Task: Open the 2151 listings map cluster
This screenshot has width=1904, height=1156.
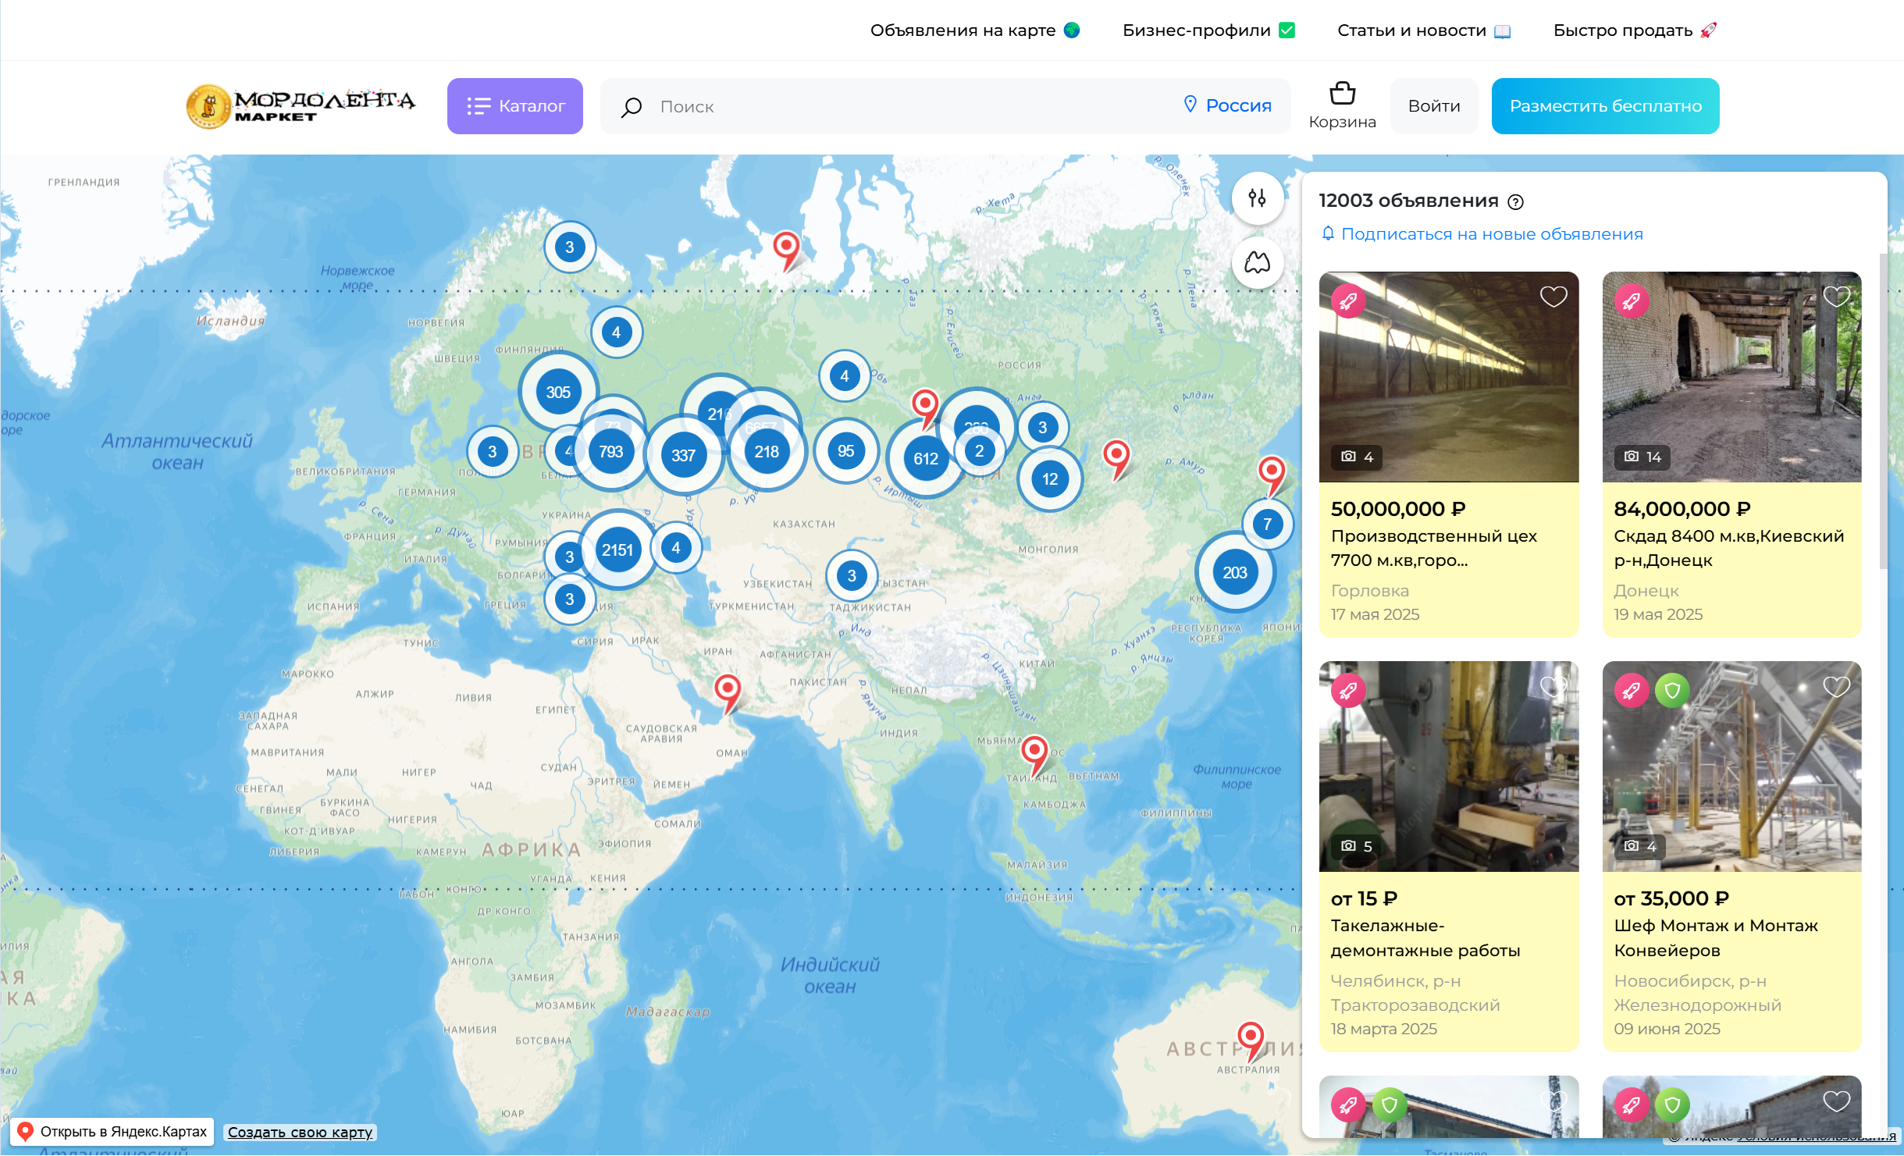Action: [617, 550]
